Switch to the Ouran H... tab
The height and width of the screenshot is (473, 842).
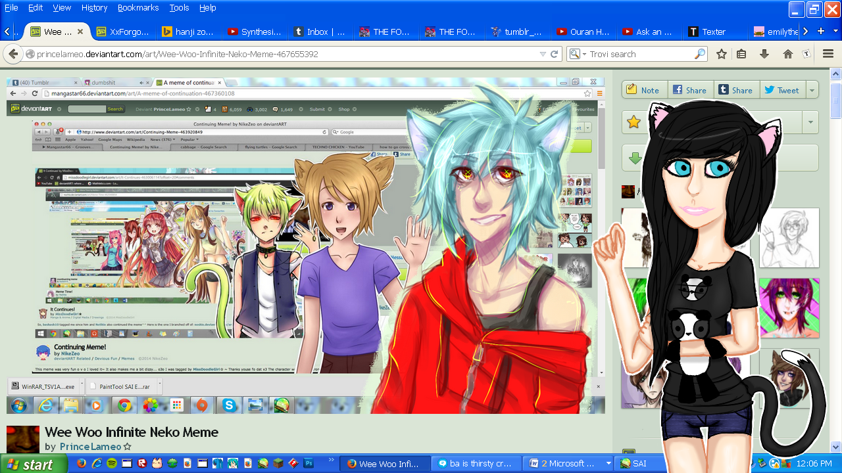583,32
